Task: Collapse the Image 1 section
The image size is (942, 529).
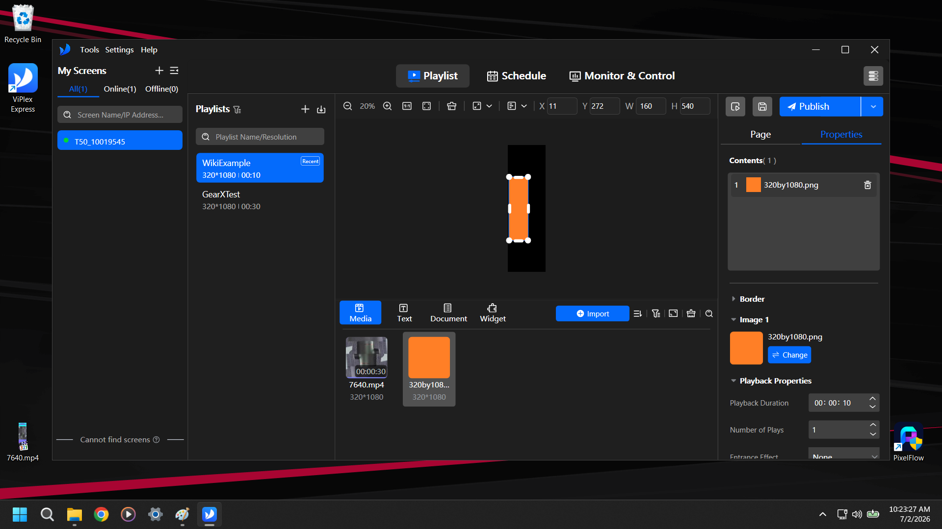Action: point(733,319)
